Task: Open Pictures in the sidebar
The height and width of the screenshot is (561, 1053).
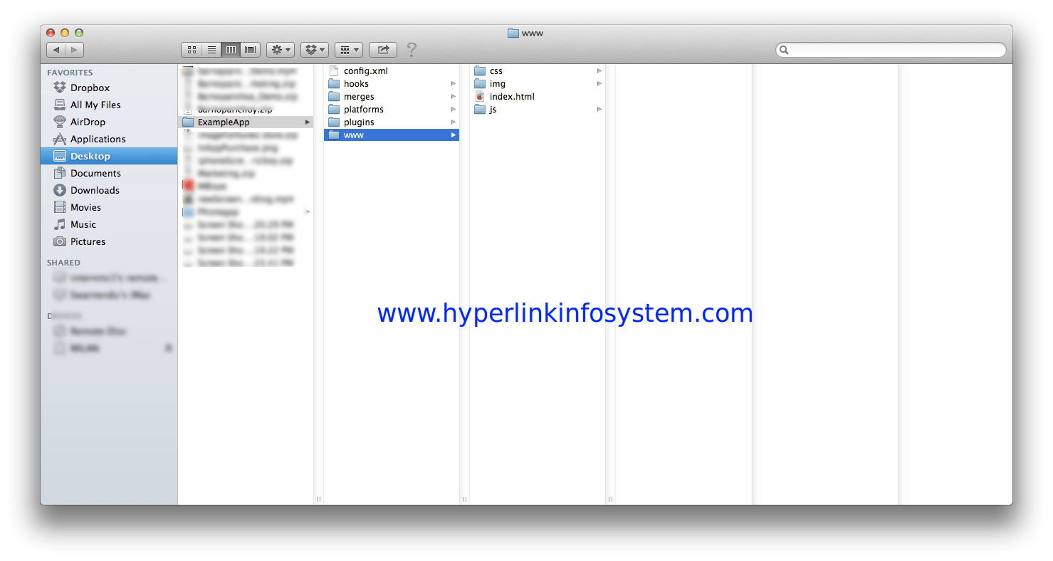Action: [x=109, y=241]
